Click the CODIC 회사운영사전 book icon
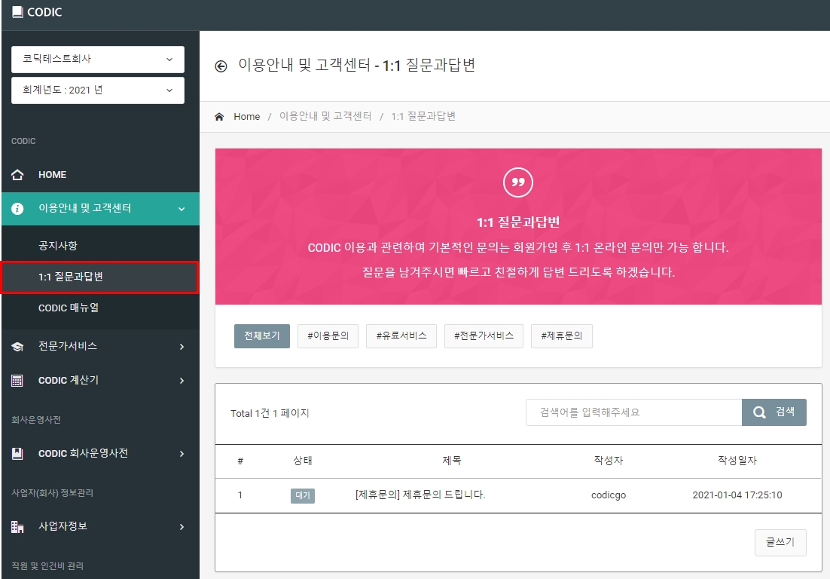The height and width of the screenshot is (579, 830). point(17,453)
